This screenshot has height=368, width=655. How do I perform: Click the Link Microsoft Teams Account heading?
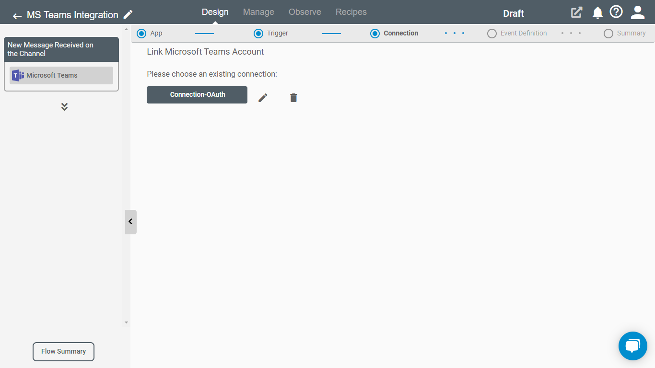(205, 52)
